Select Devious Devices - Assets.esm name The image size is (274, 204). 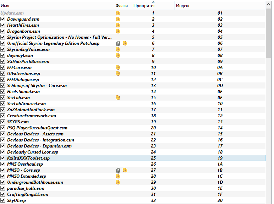pos(35,134)
